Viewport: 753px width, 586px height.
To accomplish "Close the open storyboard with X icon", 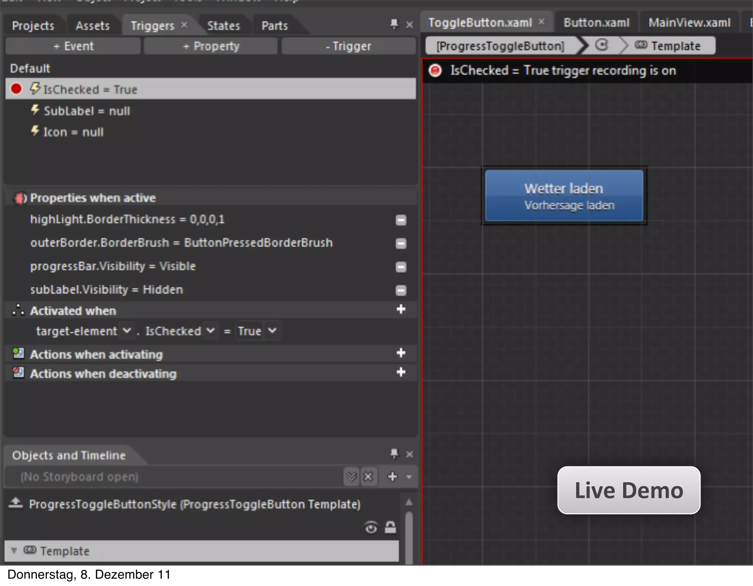I will click(368, 477).
